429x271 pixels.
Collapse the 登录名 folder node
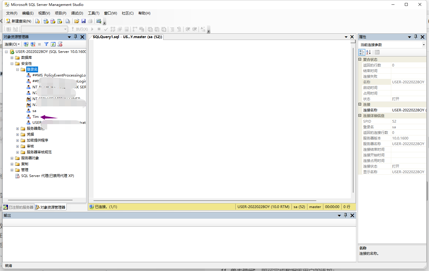point(17,69)
